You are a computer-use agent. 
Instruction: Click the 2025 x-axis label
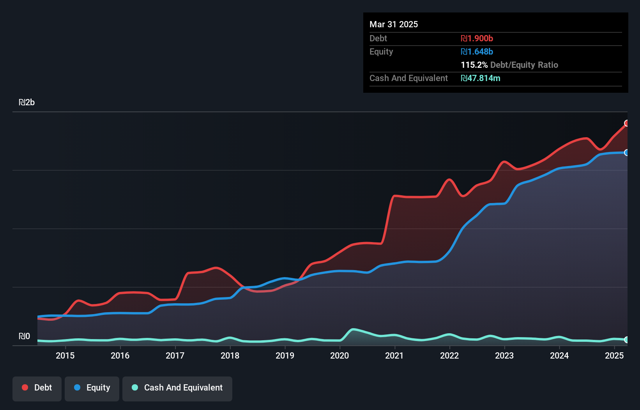[614, 355]
